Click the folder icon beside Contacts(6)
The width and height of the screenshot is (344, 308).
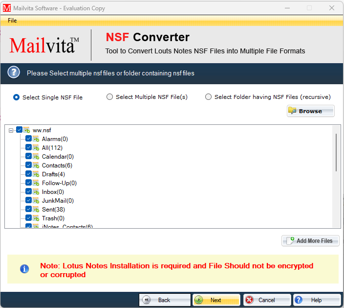tap(36, 165)
